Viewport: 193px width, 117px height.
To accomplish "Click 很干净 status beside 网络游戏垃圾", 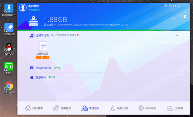I will click(57, 68).
